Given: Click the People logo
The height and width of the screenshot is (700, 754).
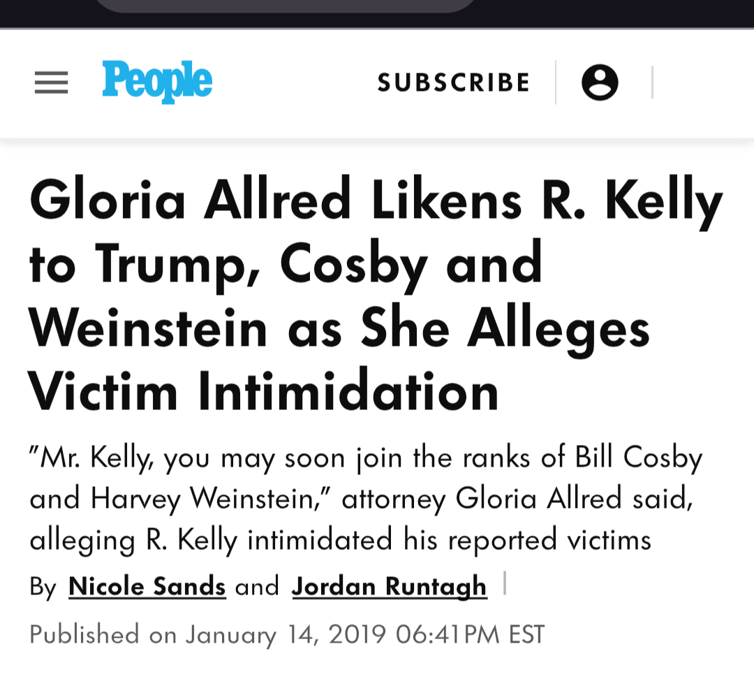Looking at the screenshot, I should point(157,82).
